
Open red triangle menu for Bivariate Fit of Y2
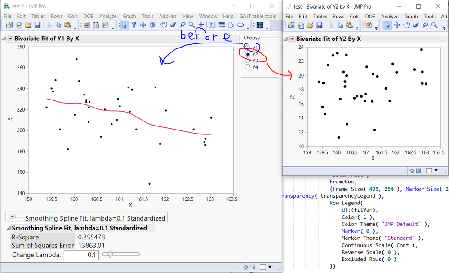click(x=292, y=39)
